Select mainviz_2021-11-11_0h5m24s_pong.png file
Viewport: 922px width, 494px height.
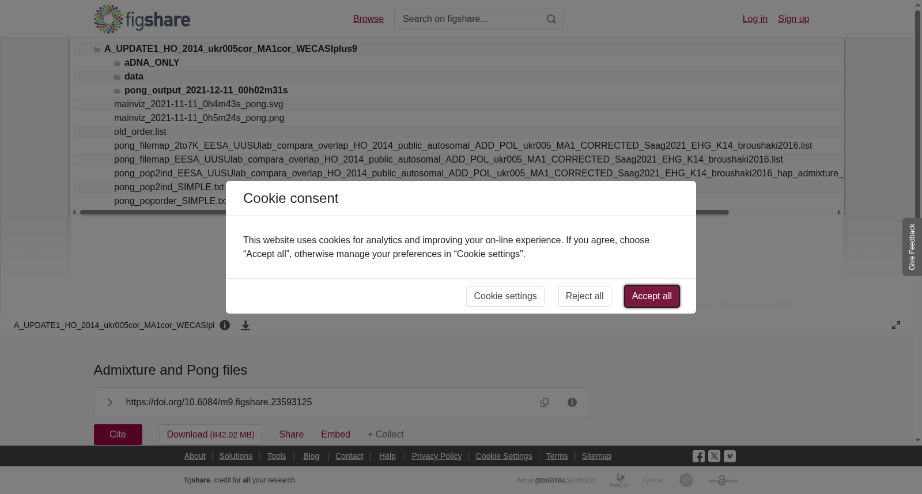coord(199,118)
